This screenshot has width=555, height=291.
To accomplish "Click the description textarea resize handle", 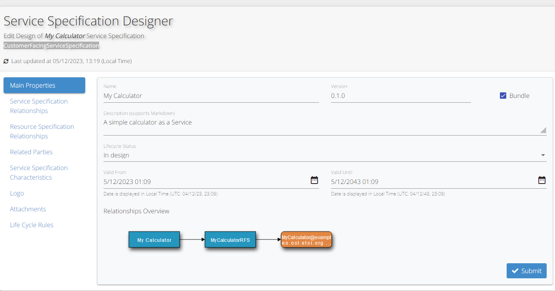I will click(543, 130).
